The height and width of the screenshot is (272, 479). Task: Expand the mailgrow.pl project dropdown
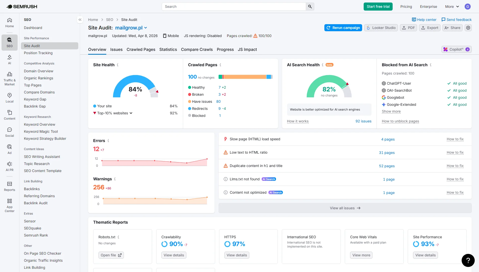coord(146,28)
